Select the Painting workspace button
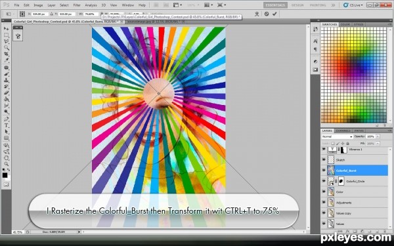The width and height of the screenshot is (394, 246). click(x=318, y=5)
